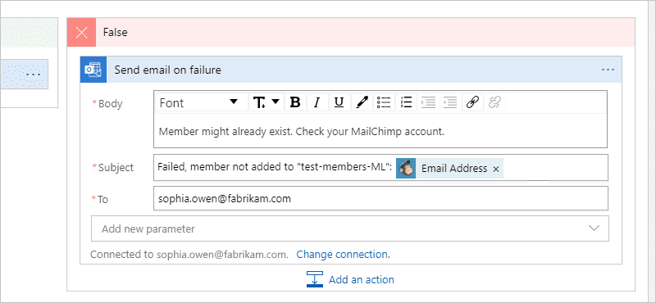Expand the Add new parameter dropdown

point(350,228)
